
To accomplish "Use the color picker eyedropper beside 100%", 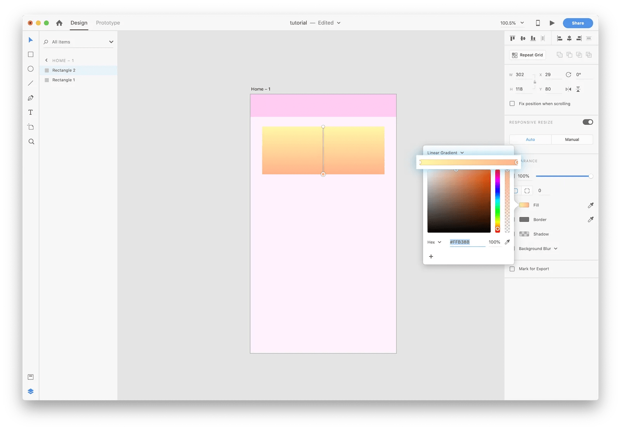I will pyautogui.click(x=507, y=242).
